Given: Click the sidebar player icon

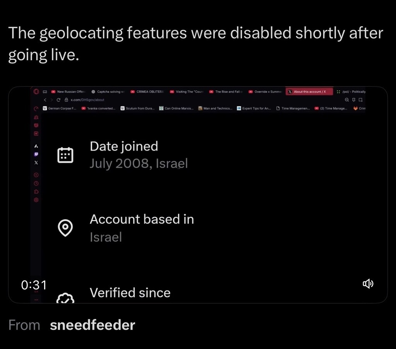Looking at the screenshot, I should coord(36,175).
